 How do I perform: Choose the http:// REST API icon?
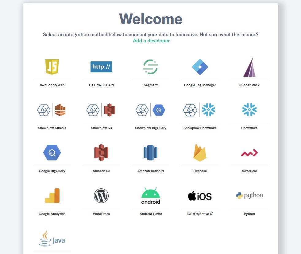(x=101, y=67)
